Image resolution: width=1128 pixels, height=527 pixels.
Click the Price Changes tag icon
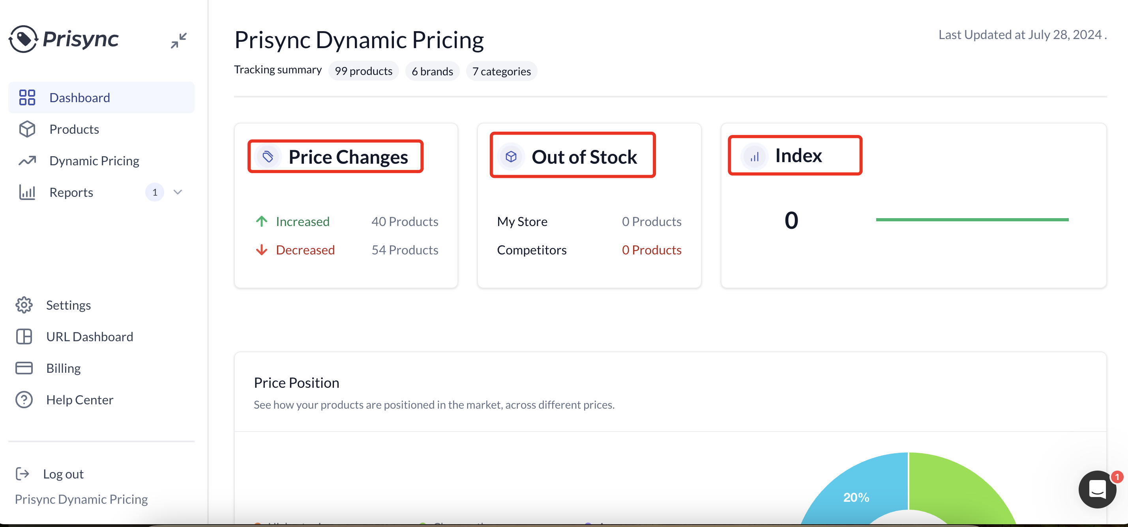268,156
